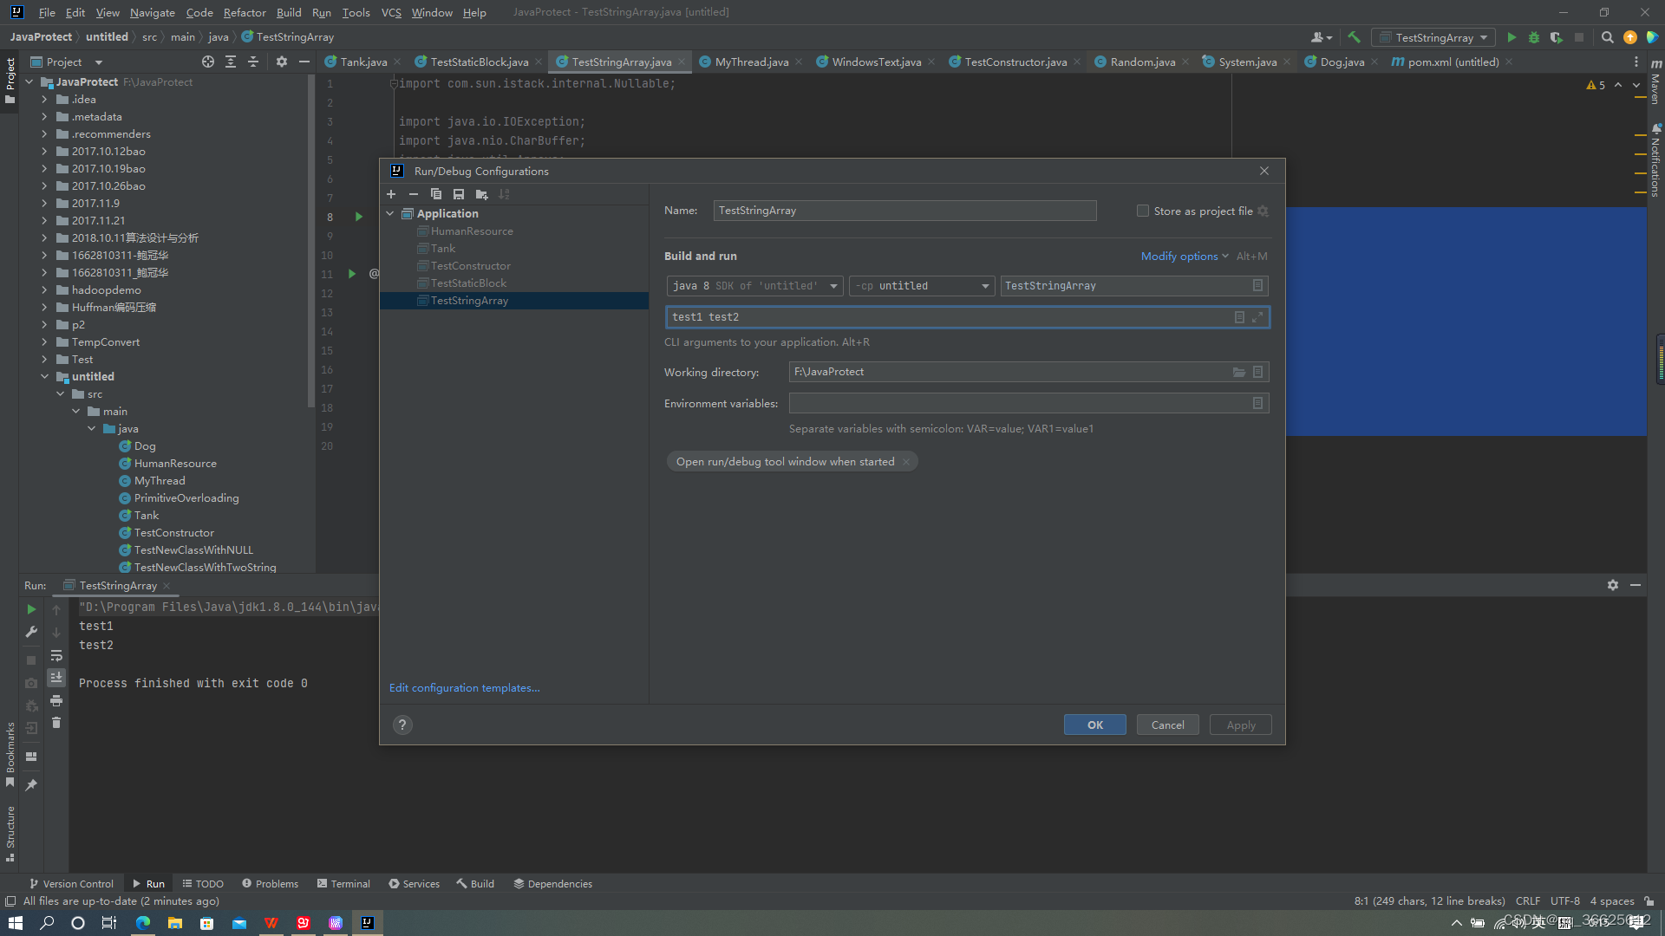
Task: Open Navigate menu
Action: click(153, 12)
